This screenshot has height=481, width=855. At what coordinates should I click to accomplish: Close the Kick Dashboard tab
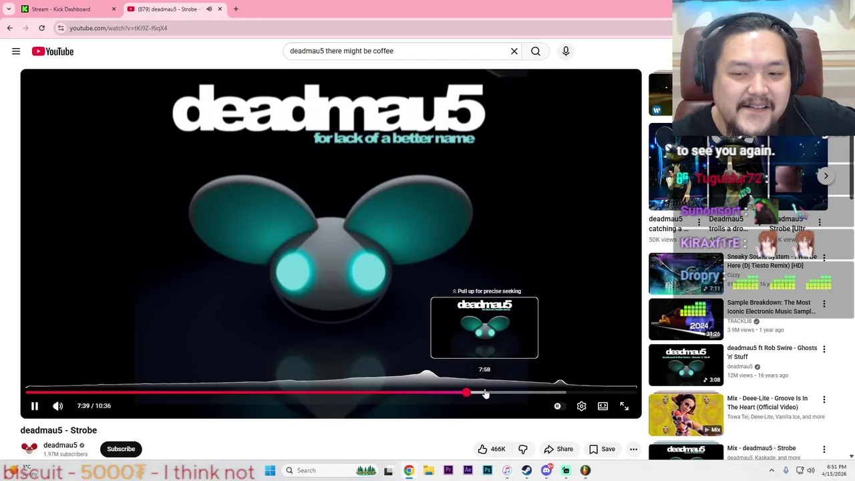(x=114, y=9)
